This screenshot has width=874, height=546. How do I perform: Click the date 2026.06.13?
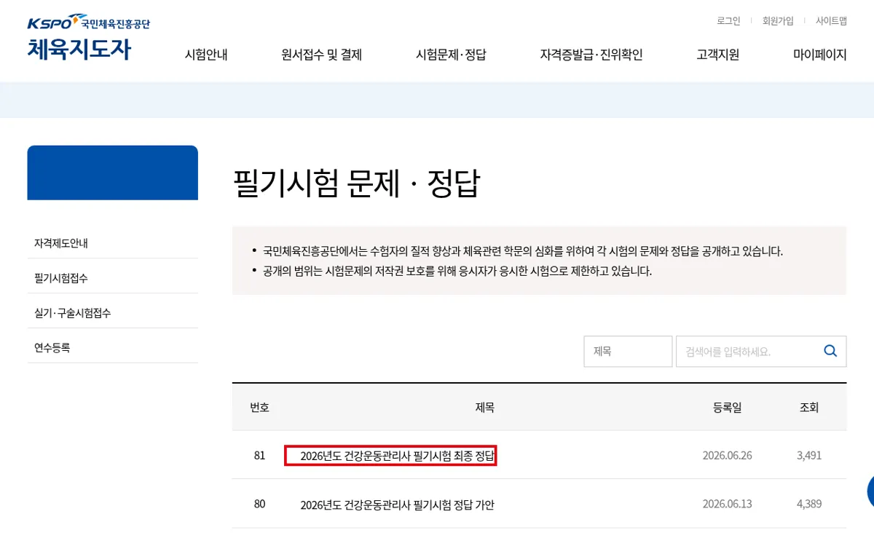(x=727, y=504)
